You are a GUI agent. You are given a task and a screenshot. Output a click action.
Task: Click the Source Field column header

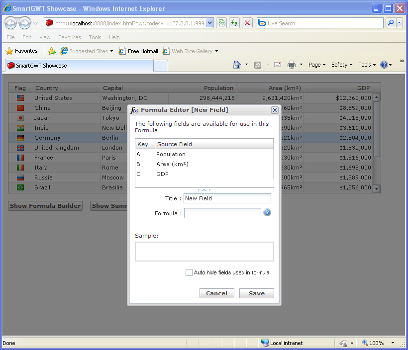tap(214, 144)
